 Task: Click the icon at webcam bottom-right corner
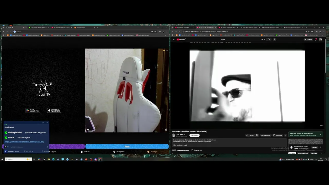click(x=166, y=129)
